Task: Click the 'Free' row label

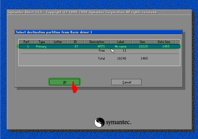Action: pos(102,51)
